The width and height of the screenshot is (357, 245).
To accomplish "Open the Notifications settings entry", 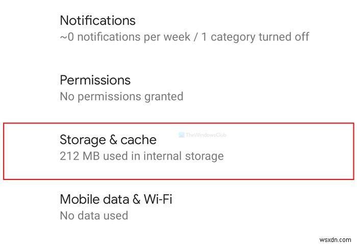I will [98, 21].
